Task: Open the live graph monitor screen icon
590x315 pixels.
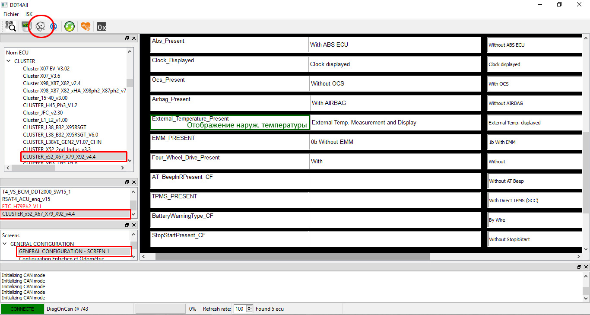Action: point(27,27)
